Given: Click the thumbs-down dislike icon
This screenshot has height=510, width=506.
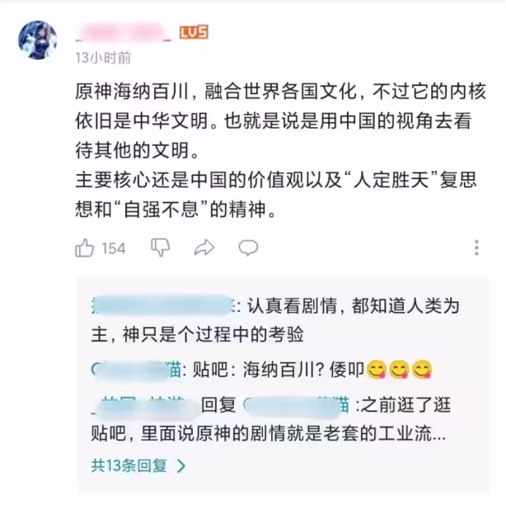Looking at the screenshot, I should [x=161, y=248].
